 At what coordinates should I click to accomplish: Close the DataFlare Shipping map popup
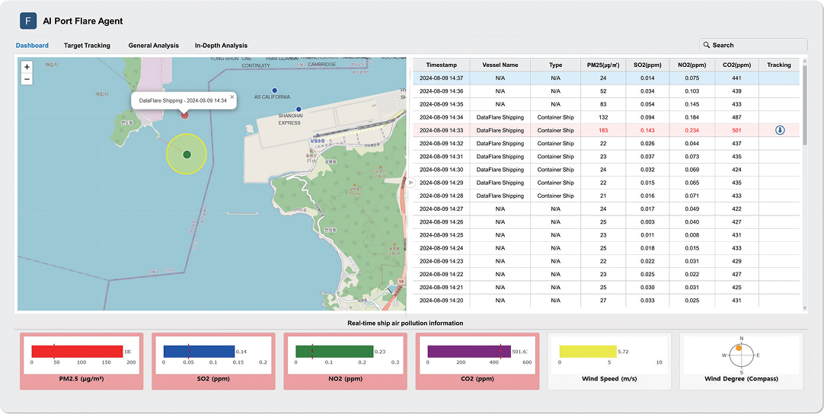click(x=232, y=97)
